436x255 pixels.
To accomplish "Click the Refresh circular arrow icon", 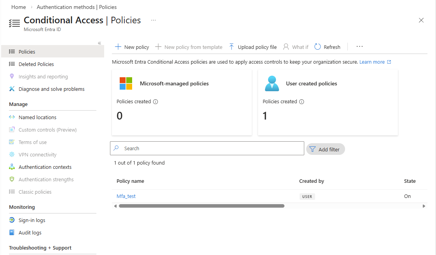I will click(x=317, y=47).
